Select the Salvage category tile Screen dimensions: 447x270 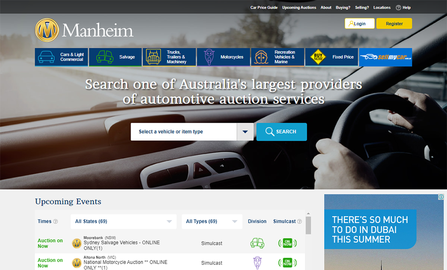(x=115, y=57)
